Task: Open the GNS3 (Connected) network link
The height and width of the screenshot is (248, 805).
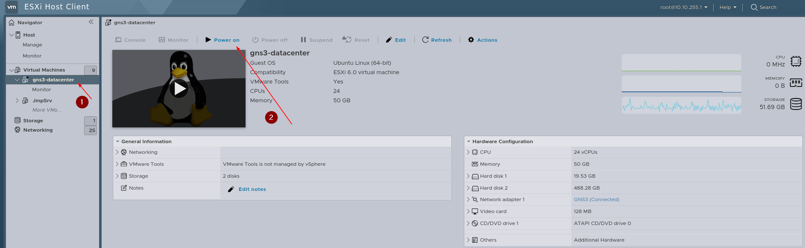Action: [596, 199]
